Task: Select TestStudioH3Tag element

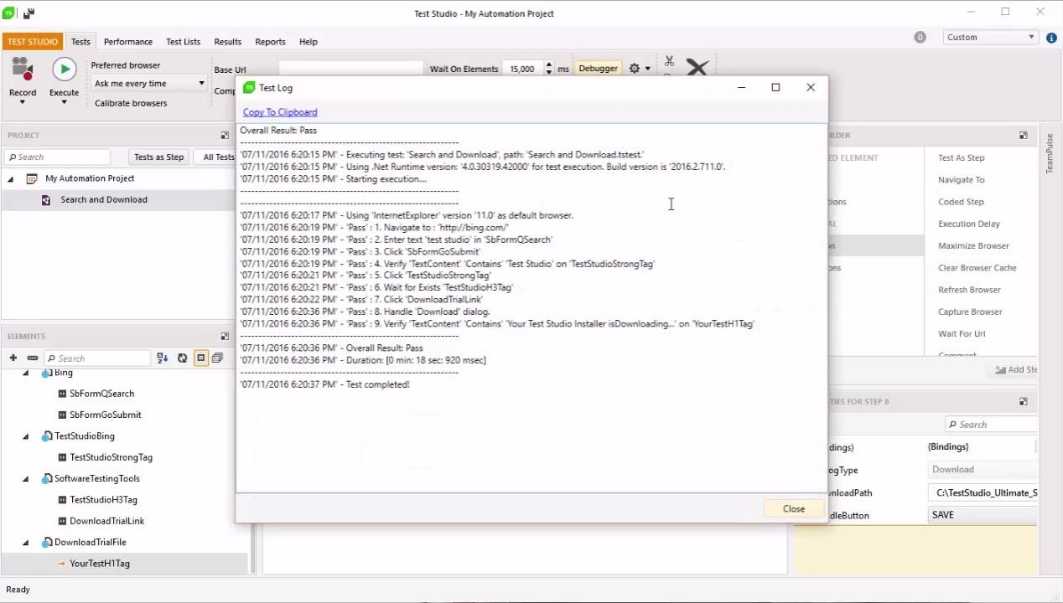Action: (x=104, y=500)
